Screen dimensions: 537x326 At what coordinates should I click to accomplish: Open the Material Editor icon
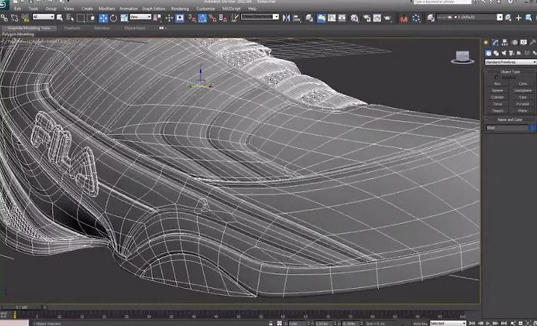[x=354, y=18]
